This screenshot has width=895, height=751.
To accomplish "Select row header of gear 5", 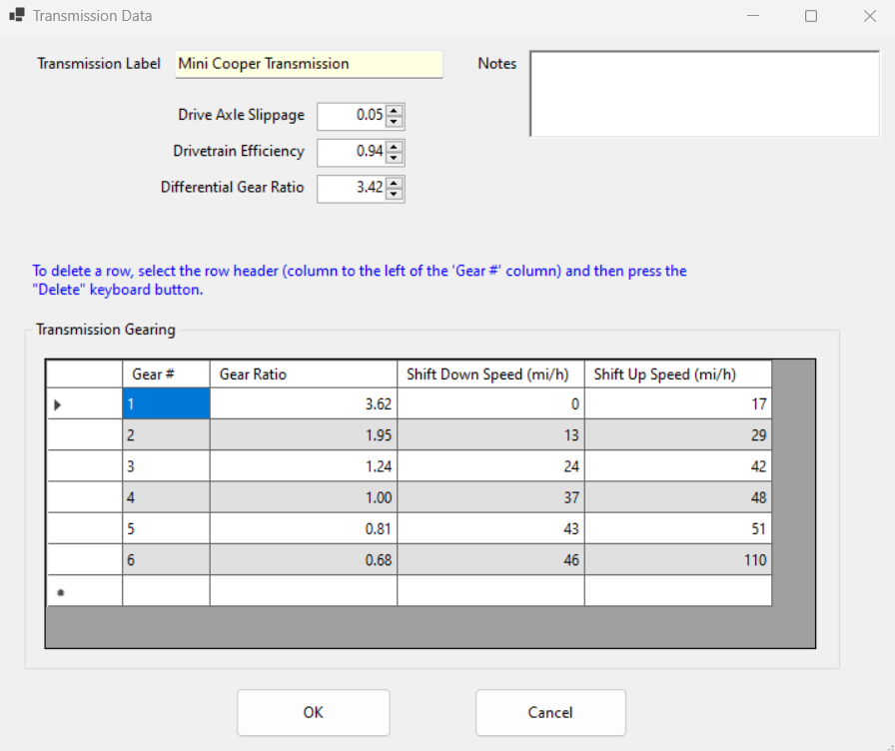I will [85, 528].
